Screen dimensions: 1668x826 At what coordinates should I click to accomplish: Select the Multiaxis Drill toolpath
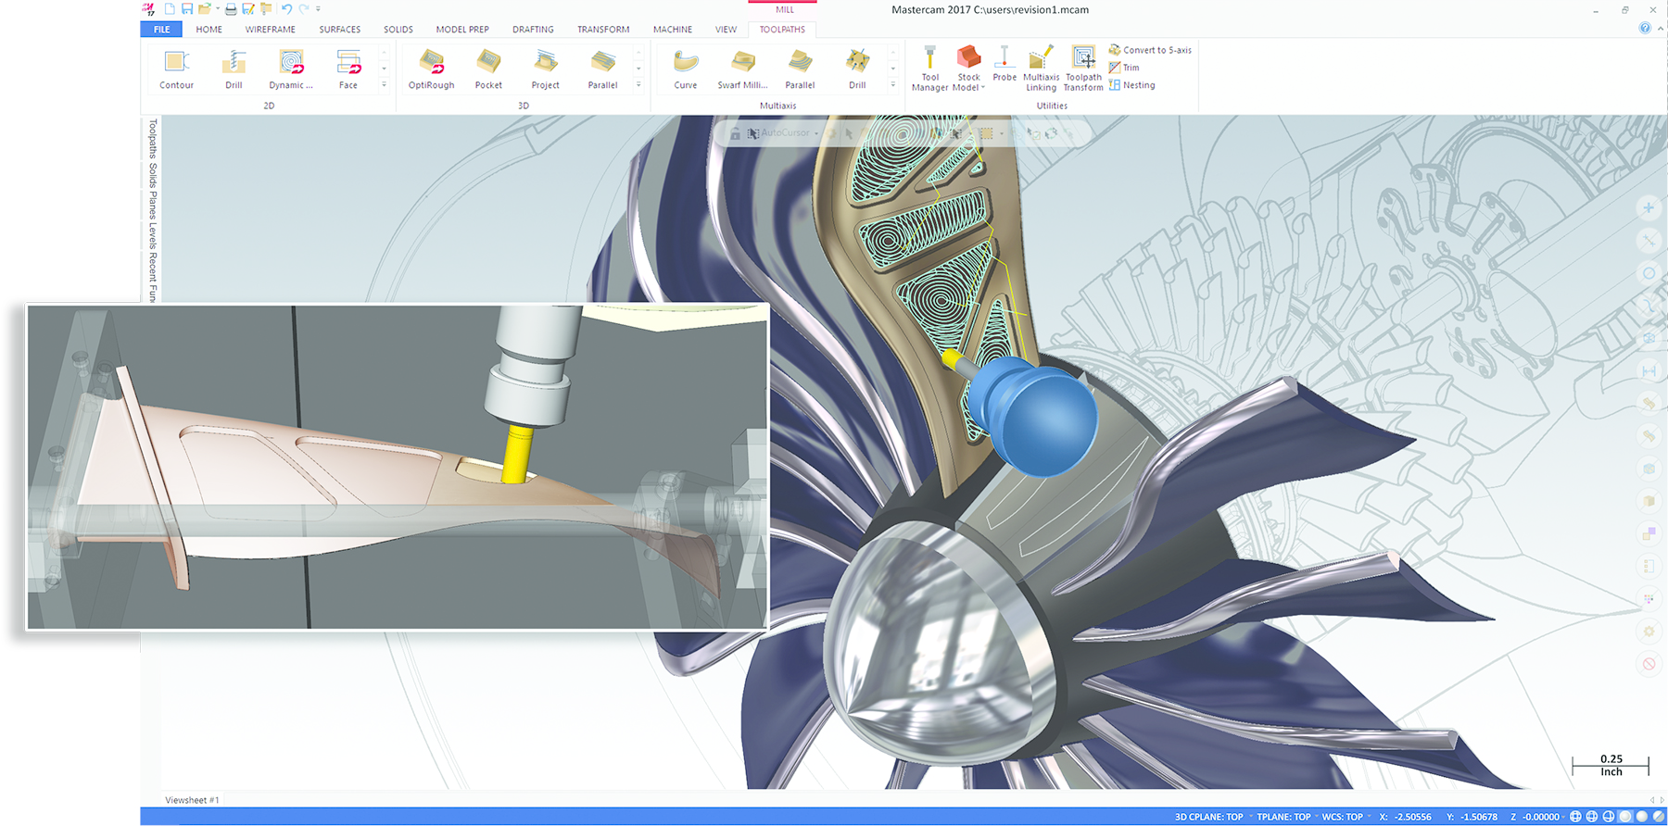click(x=857, y=70)
